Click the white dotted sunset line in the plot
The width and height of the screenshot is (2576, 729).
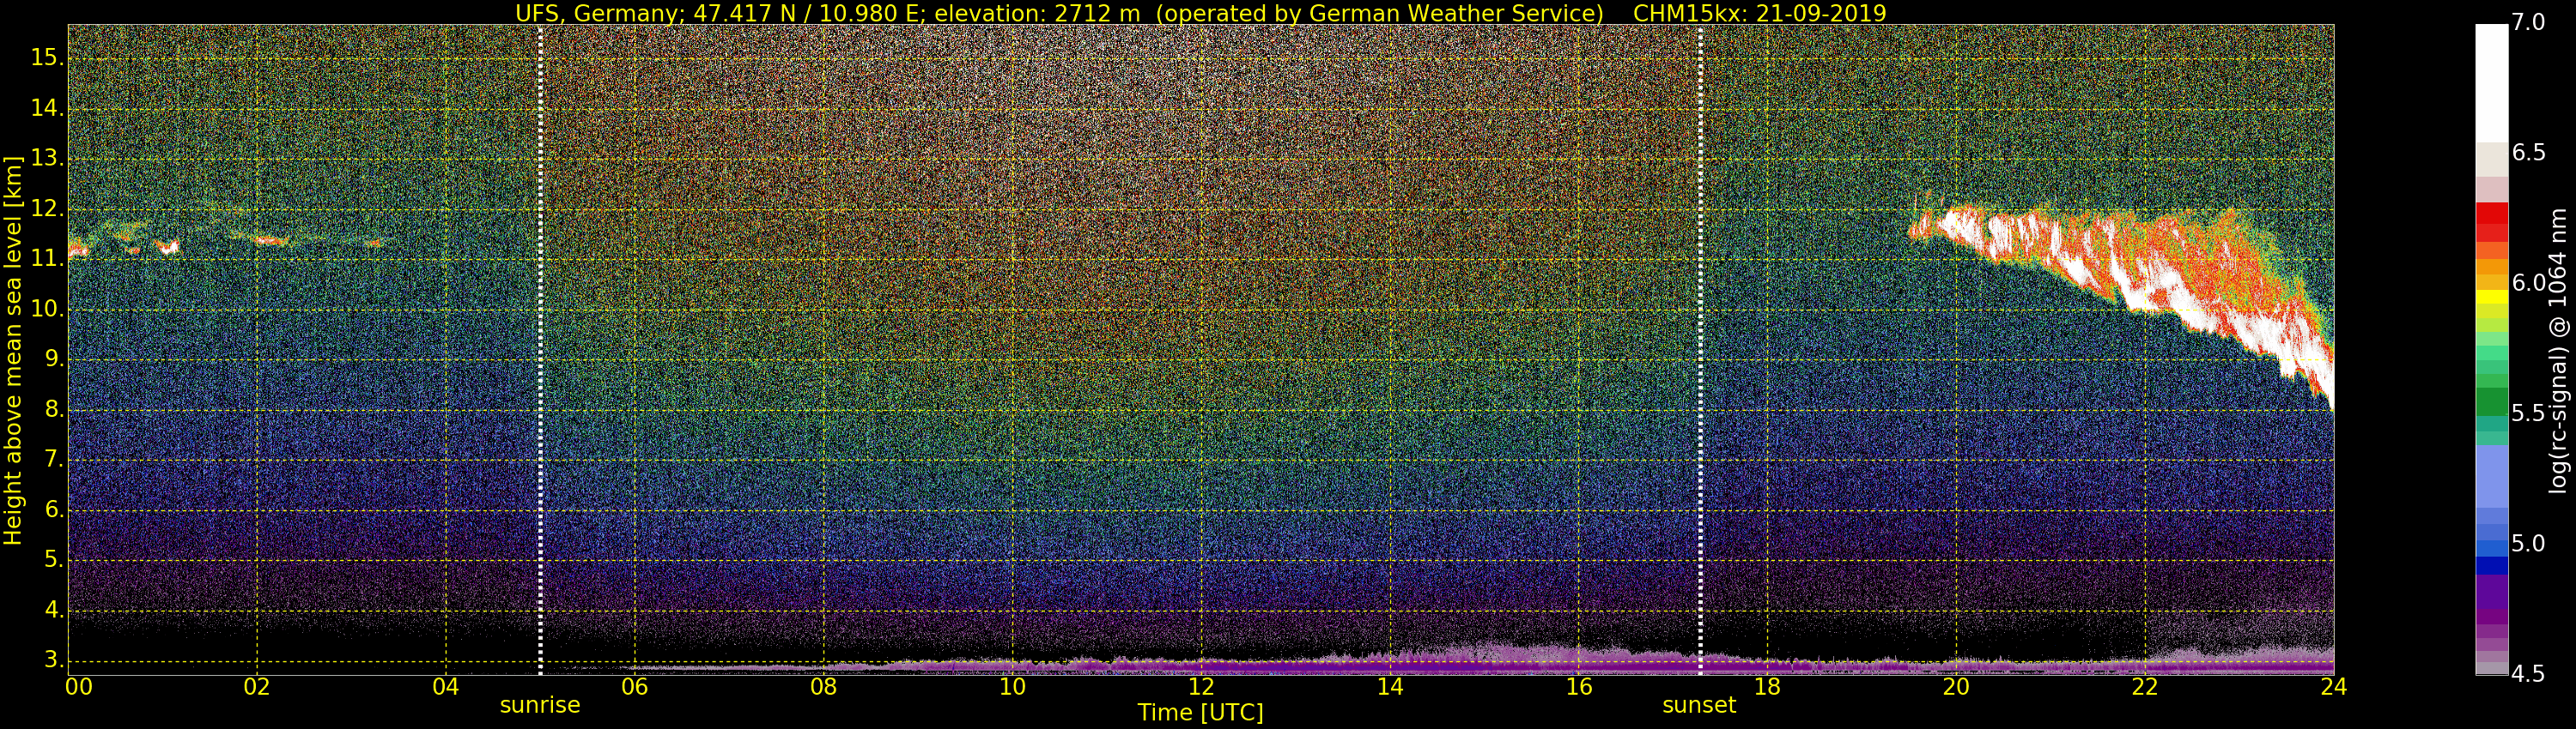(x=1700, y=350)
